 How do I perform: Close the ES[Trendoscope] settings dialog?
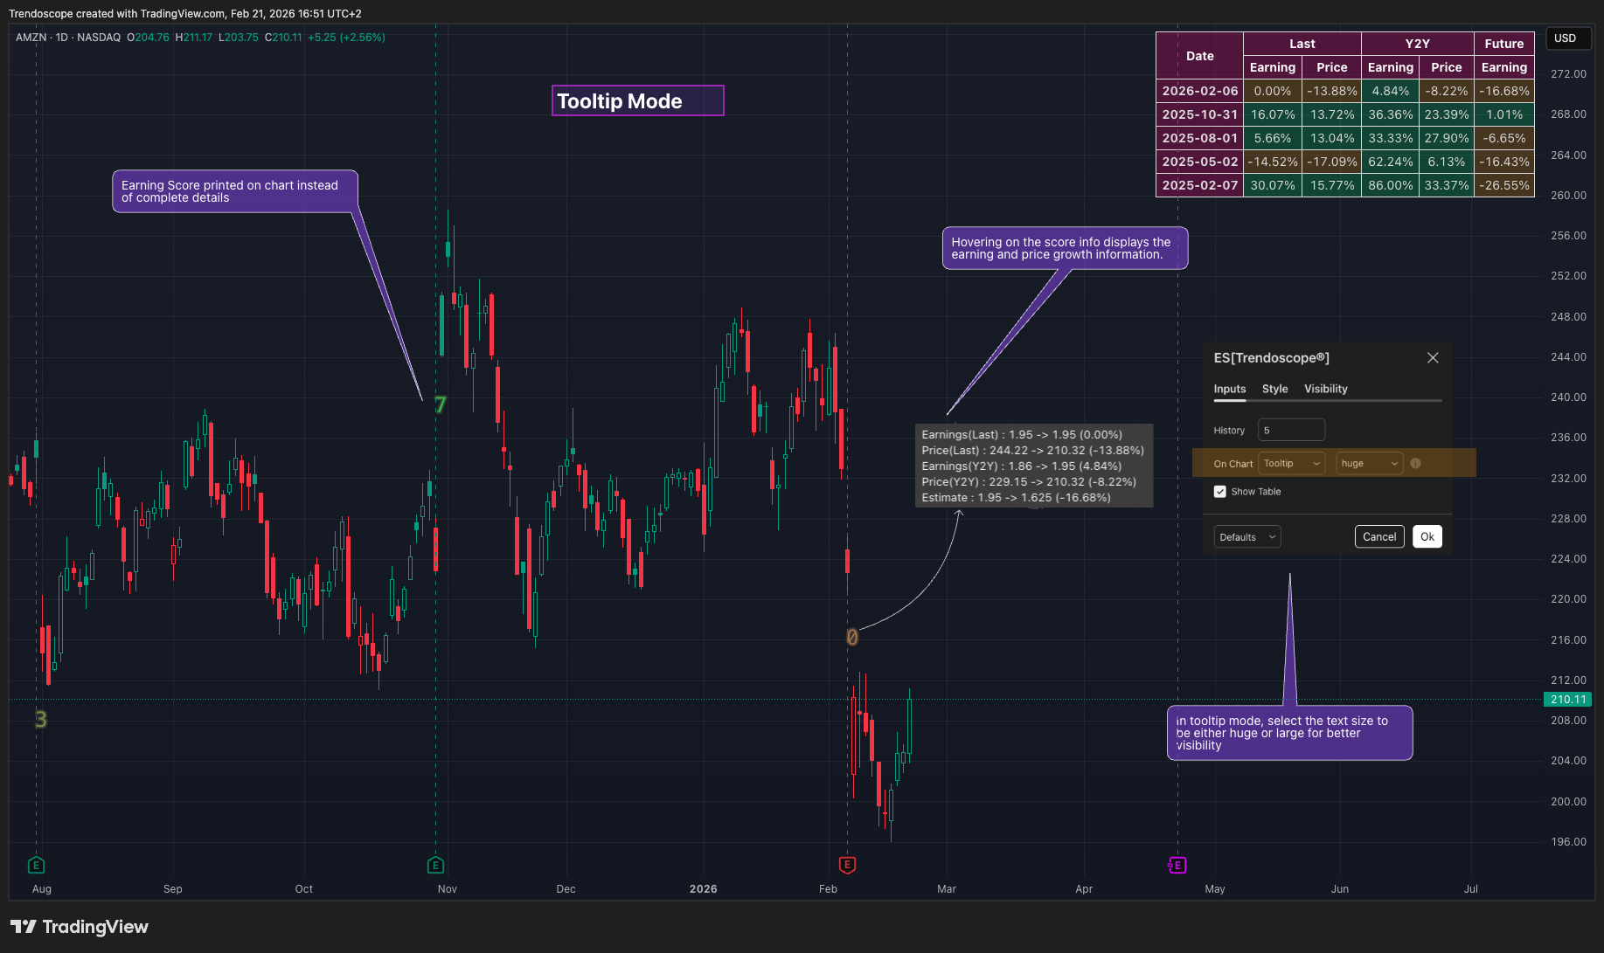point(1433,358)
